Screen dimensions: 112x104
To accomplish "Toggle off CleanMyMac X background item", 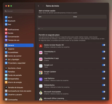I will (104, 52).
